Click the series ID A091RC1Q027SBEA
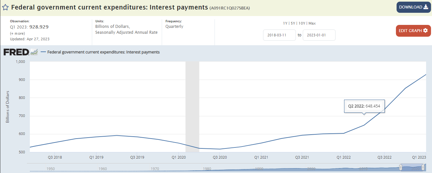Image resolution: width=432 pixels, height=173 pixels. tap(230, 8)
